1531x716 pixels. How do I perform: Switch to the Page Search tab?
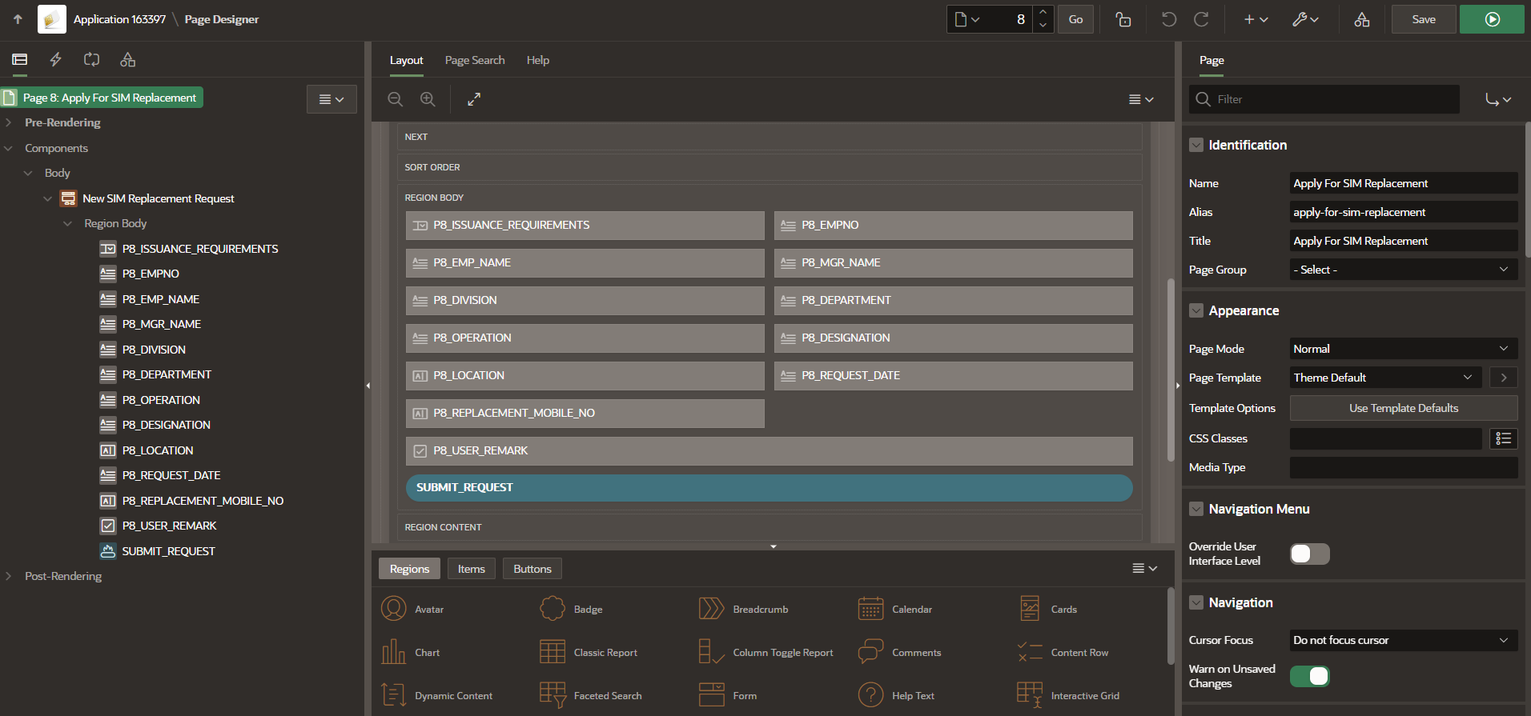coord(474,60)
